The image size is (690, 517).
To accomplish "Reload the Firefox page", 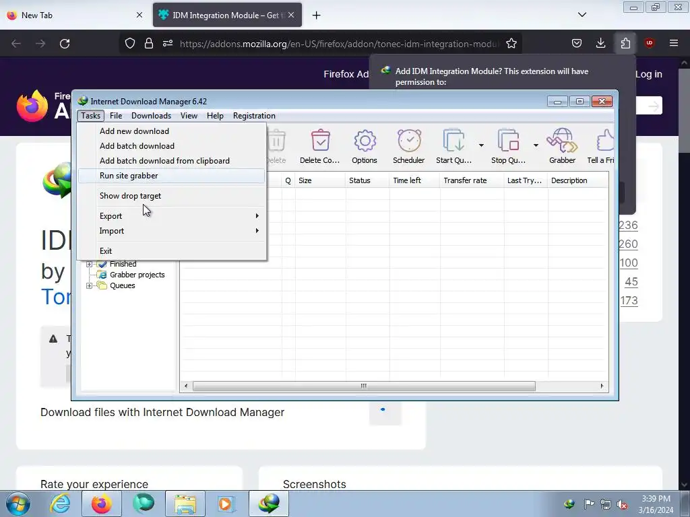I will [x=65, y=44].
